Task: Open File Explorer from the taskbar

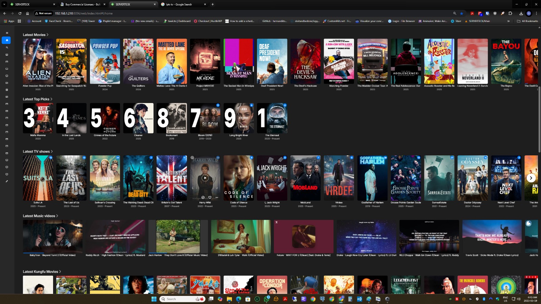Action: coord(229,299)
